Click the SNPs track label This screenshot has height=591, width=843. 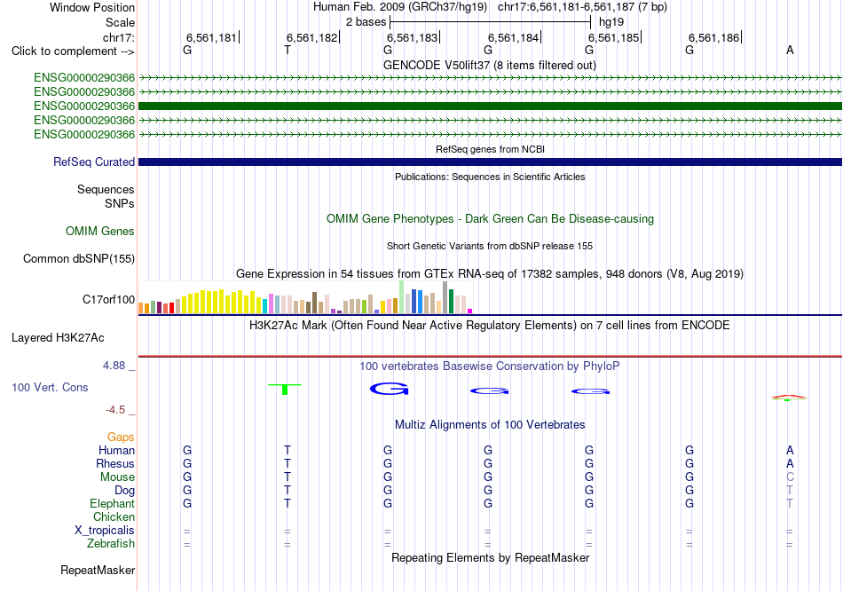coord(120,204)
